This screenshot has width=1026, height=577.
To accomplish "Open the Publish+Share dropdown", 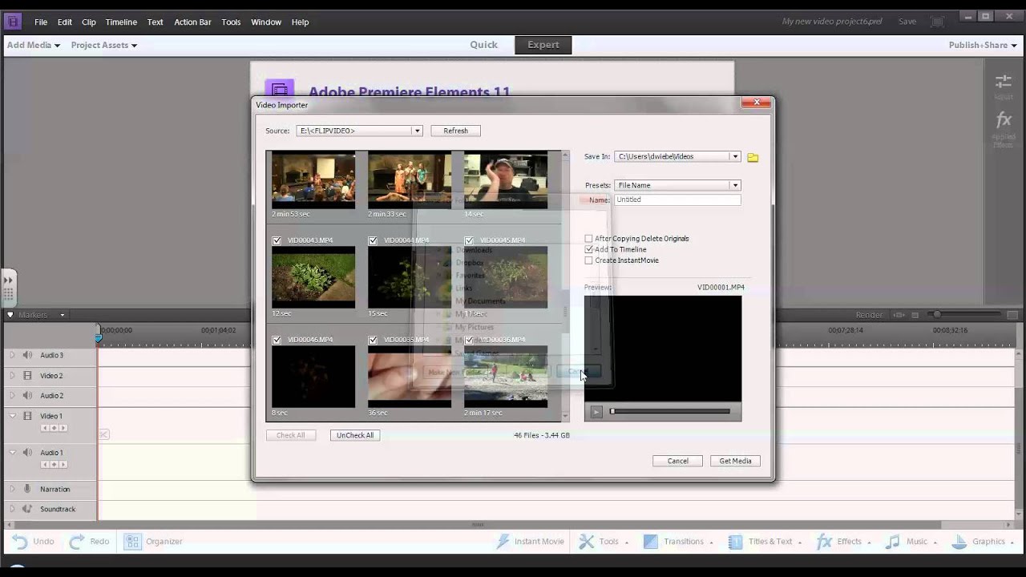I will pyautogui.click(x=983, y=45).
